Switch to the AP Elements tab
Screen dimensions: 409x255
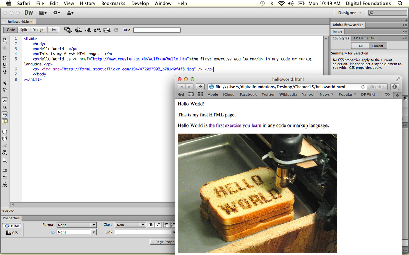363,38
